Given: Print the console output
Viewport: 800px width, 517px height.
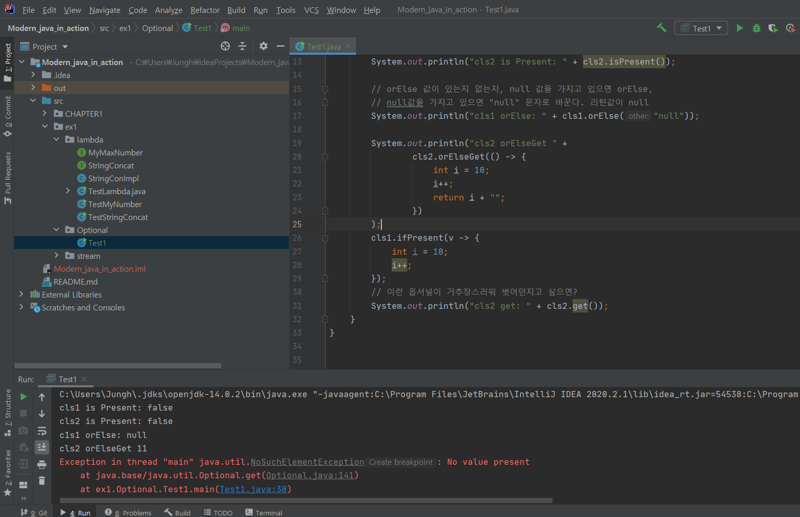Looking at the screenshot, I should click(x=42, y=464).
